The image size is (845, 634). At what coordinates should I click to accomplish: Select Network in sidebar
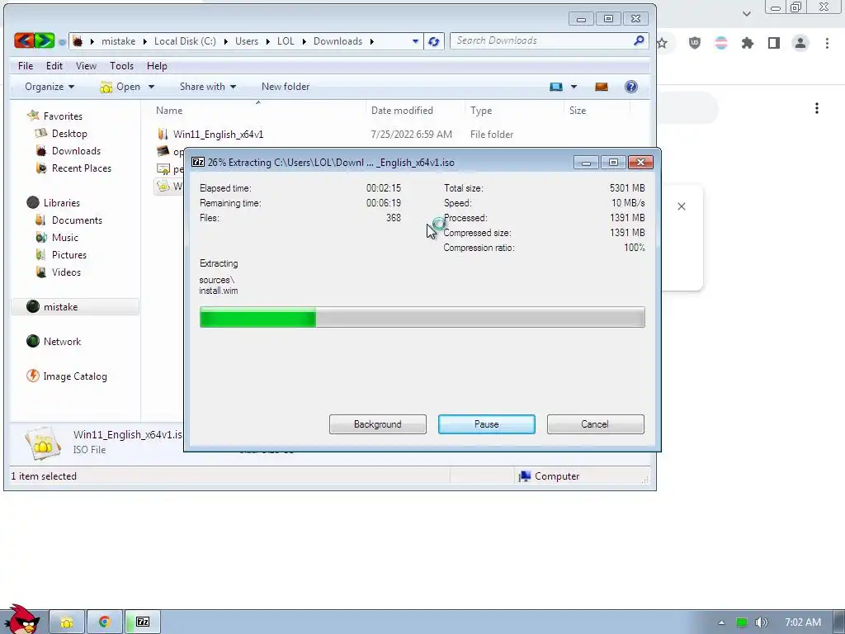tap(62, 341)
